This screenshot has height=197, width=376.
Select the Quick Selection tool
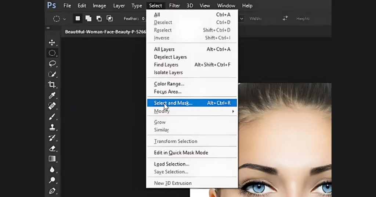point(52,74)
